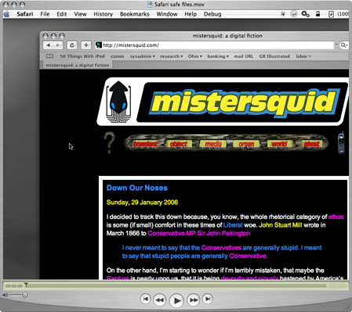Click the Safari reload page button

tap(72, 45)
